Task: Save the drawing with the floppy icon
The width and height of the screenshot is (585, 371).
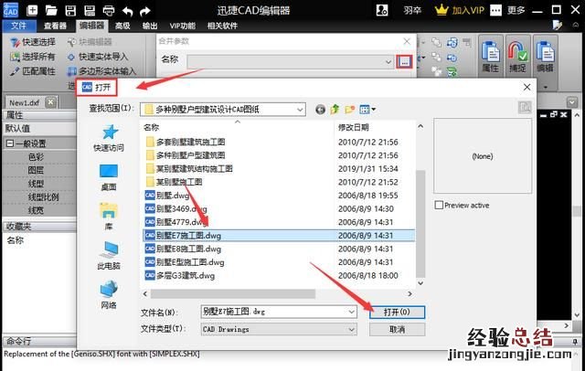Action: coord(70,10)
